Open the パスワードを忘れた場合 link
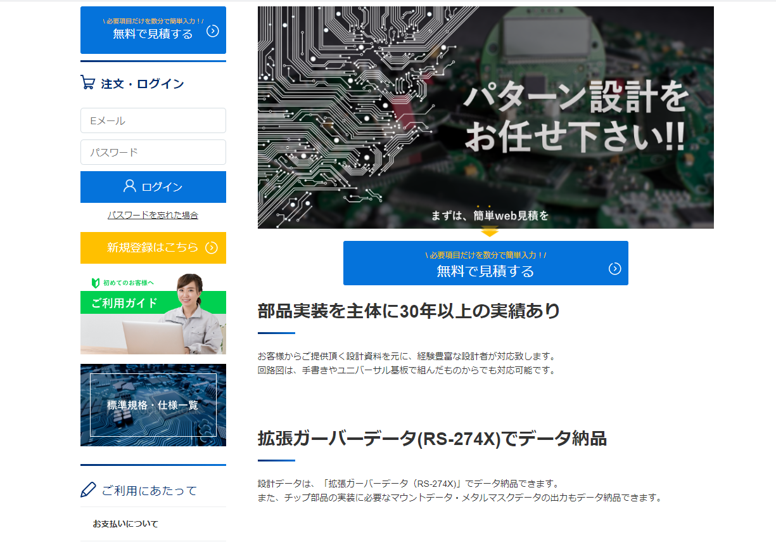Viewport: 776px width, 542px height. 153,215
